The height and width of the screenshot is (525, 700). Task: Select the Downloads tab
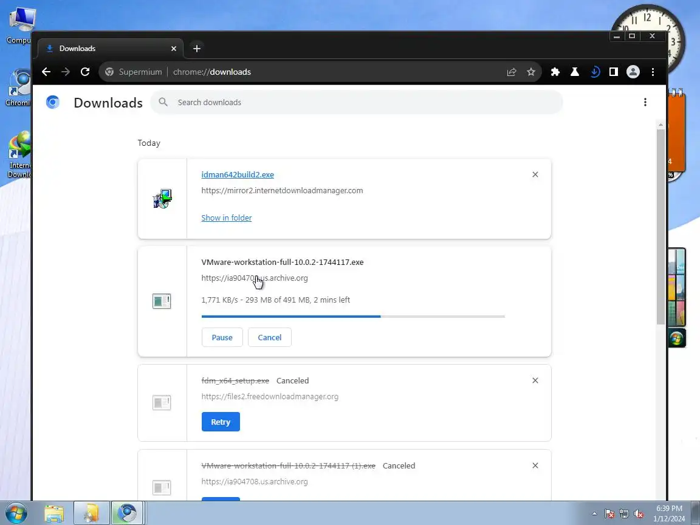(110, 48)
